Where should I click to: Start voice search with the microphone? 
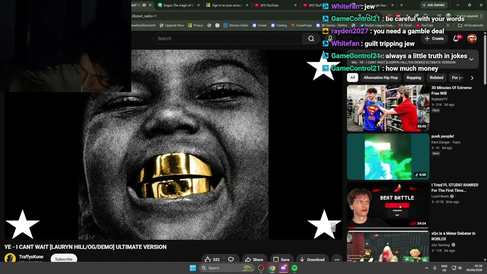pos(330,38)
